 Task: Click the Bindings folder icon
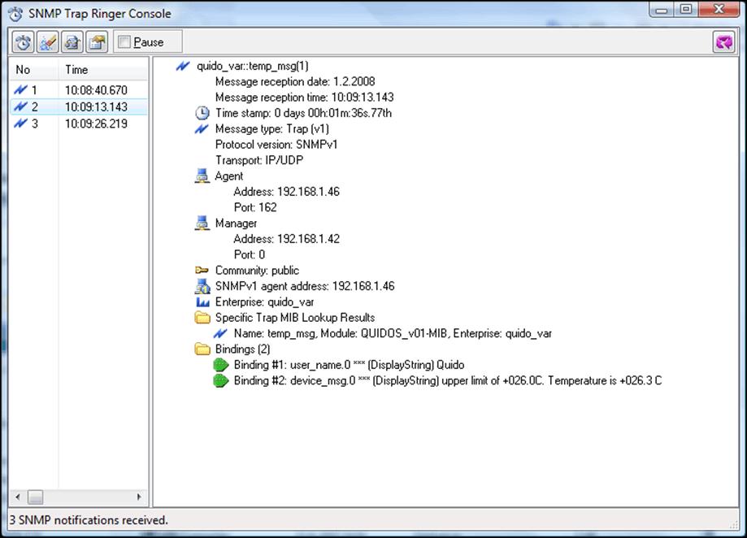[x=202, y=349]
